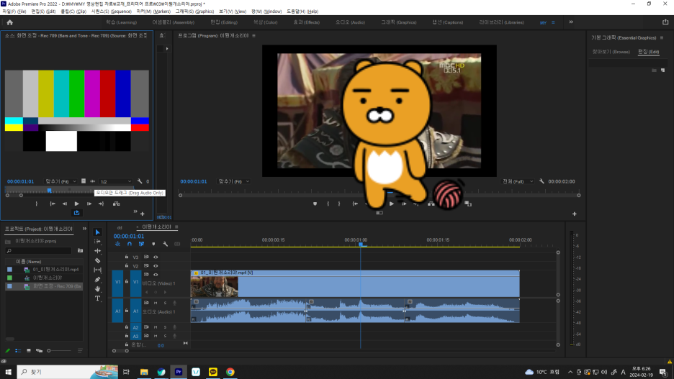The height and width of the screenshot is (379, 674).
Task: Open Source monitor settings wrench
Action: (x=140, y=181)
